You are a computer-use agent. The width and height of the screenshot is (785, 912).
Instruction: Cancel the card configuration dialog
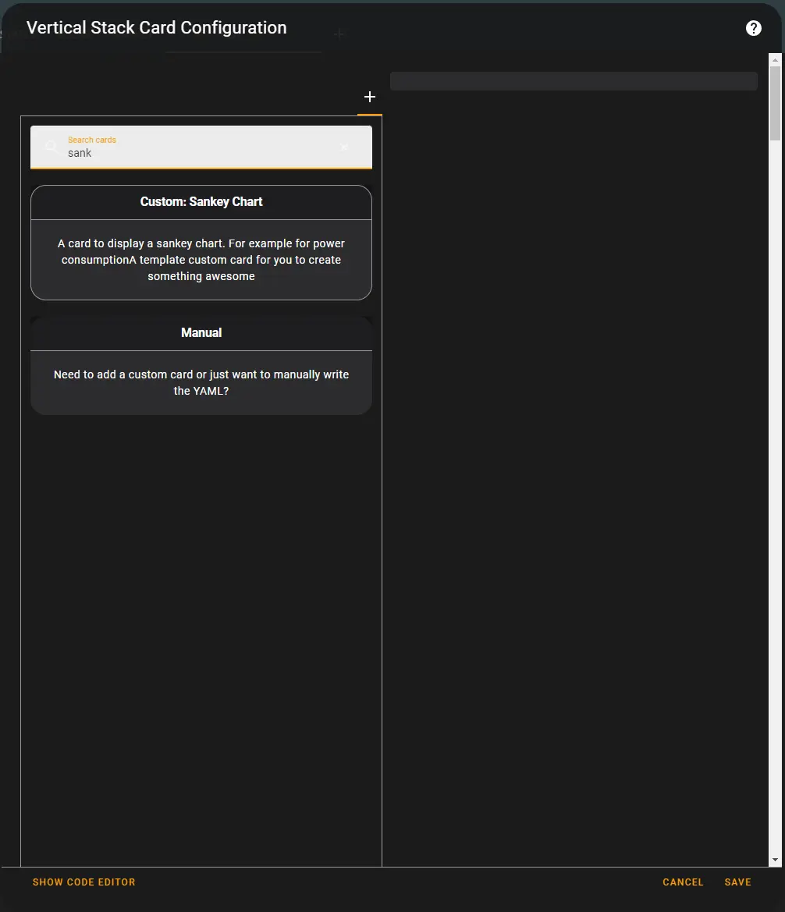(x=683, y=882)
